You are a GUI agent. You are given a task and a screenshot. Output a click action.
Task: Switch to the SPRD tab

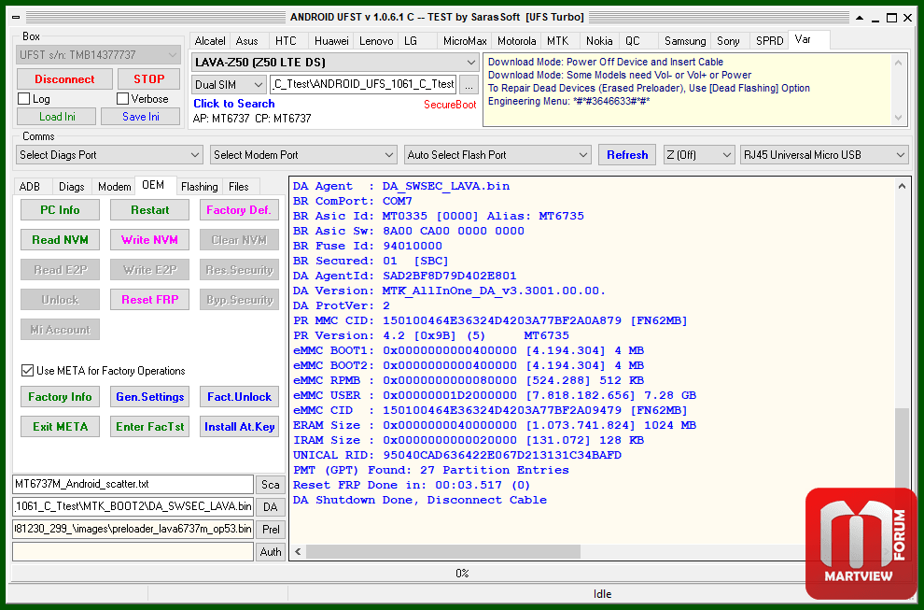pos(770,41)
